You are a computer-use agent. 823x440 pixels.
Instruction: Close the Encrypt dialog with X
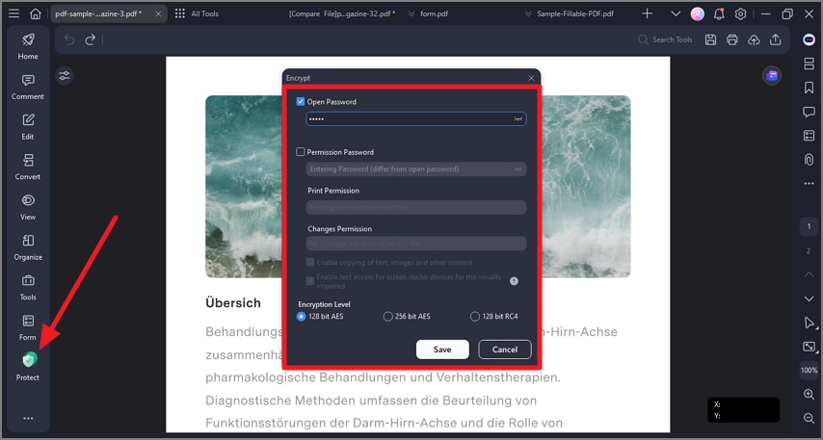tap(531, 78)
